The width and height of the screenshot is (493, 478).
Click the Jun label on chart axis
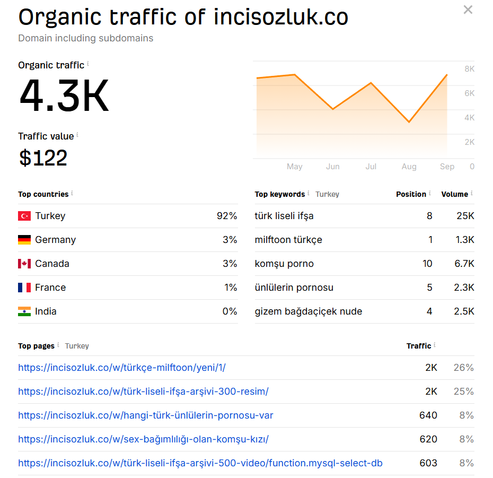click(x=333, y=167)
